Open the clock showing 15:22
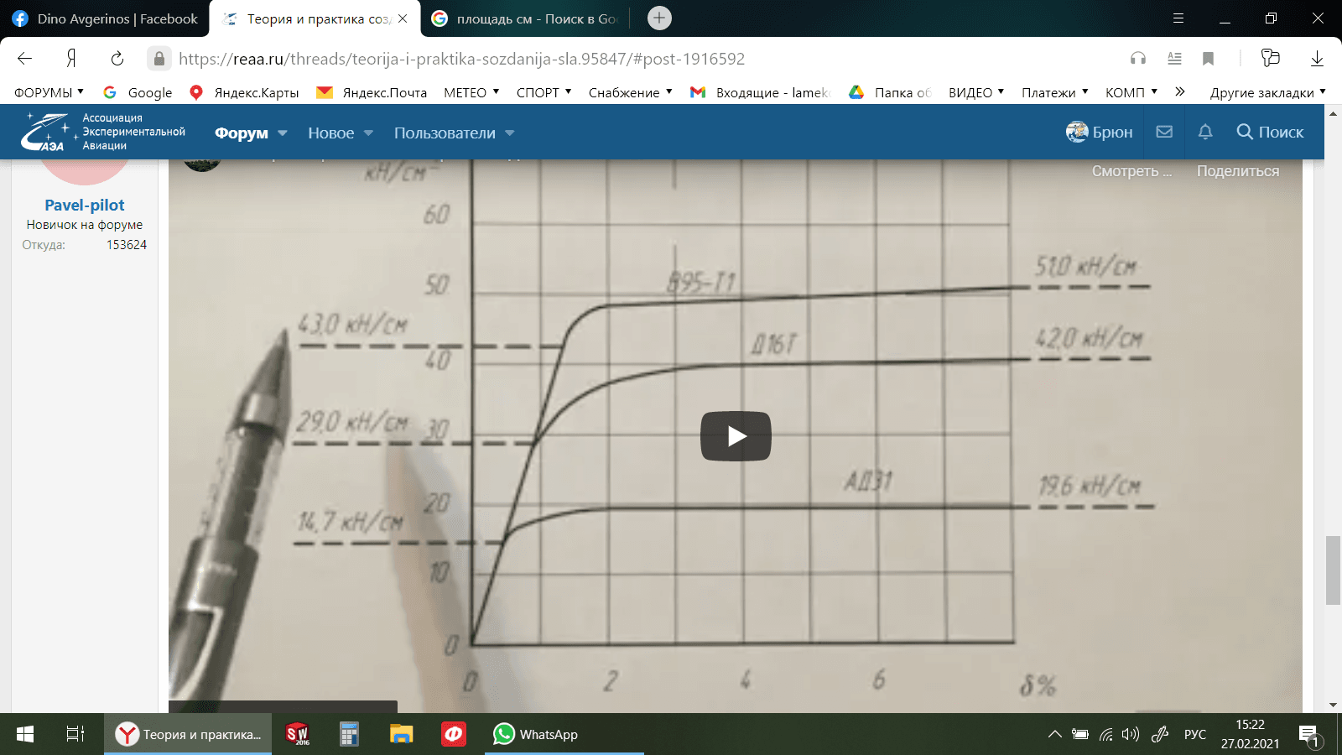Image resolution: width=1342 pixels, height=755 pixels. [x=1250, y=734]
